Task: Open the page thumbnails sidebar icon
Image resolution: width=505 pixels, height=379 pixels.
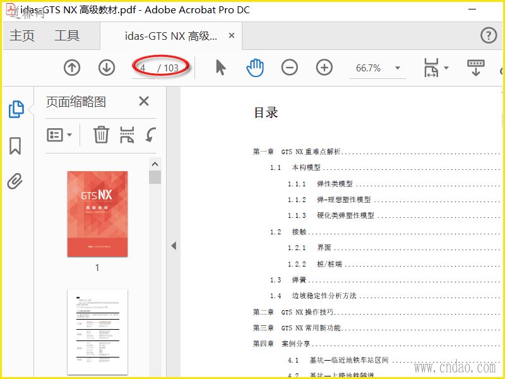Action: 16,109
